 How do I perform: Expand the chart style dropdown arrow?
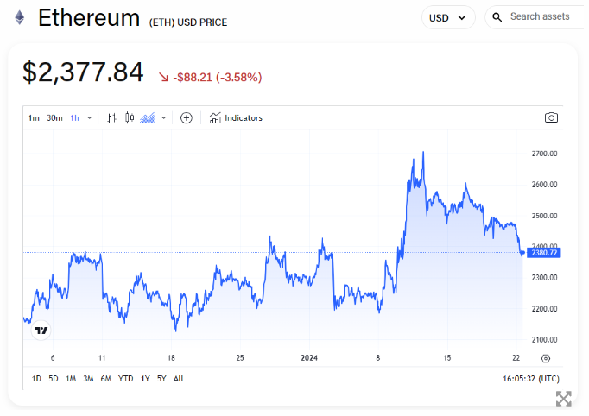[x=164, y=118]
